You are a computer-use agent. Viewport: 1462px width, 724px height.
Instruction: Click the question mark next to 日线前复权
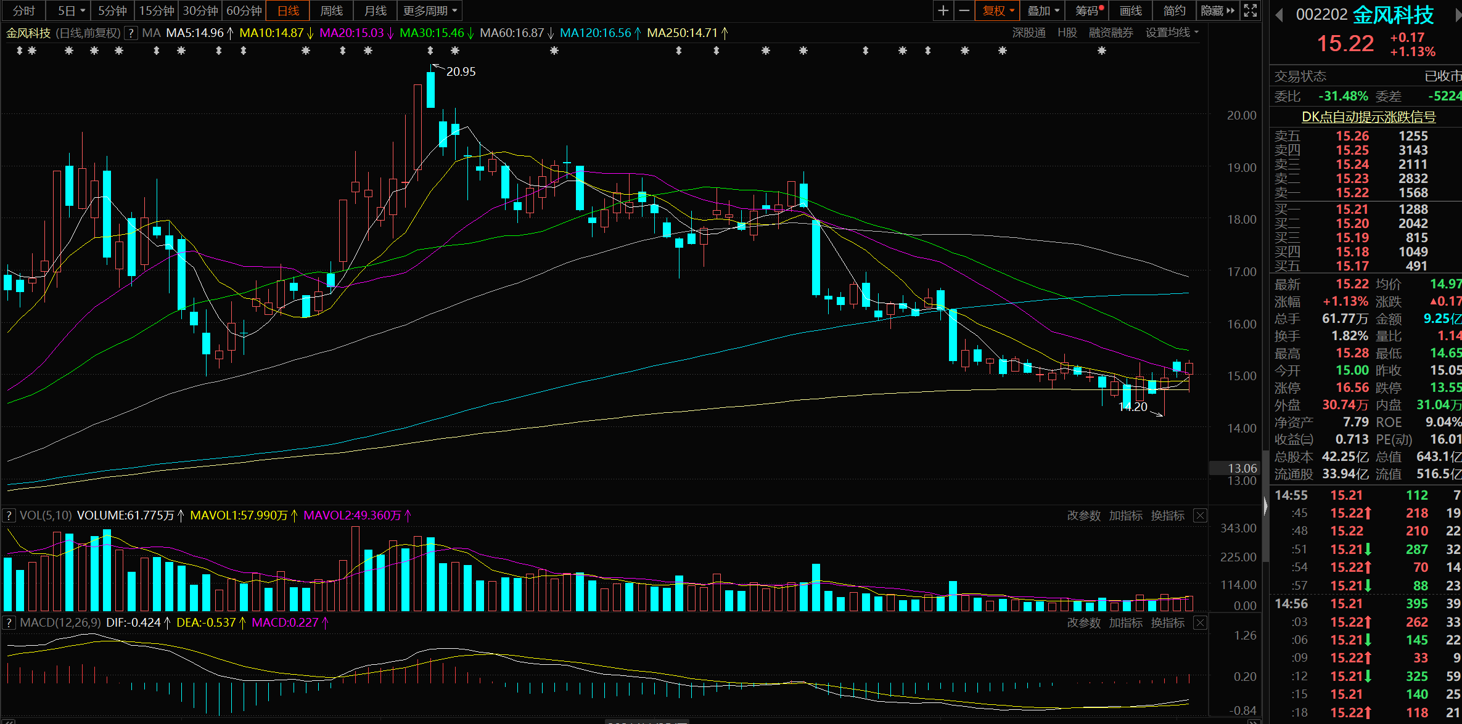coord(130,33)
